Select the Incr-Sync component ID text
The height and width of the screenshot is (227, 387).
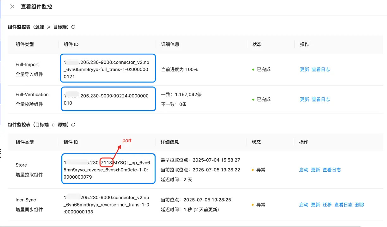click(x=106, y=205)
